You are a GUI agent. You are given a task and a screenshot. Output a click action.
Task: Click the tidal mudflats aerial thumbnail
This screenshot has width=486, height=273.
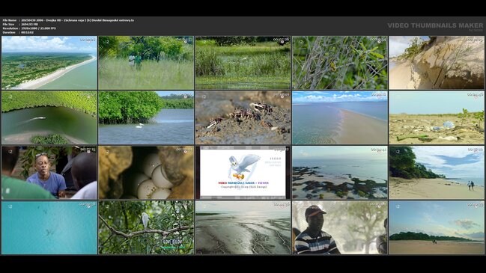click(243, 227)
